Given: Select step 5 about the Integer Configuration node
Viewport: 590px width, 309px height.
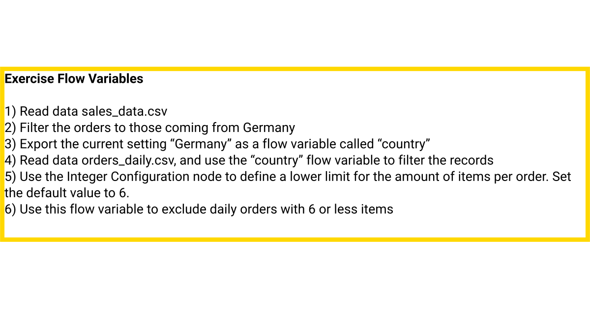Looking at the screenshot, I should click(288, 185).
